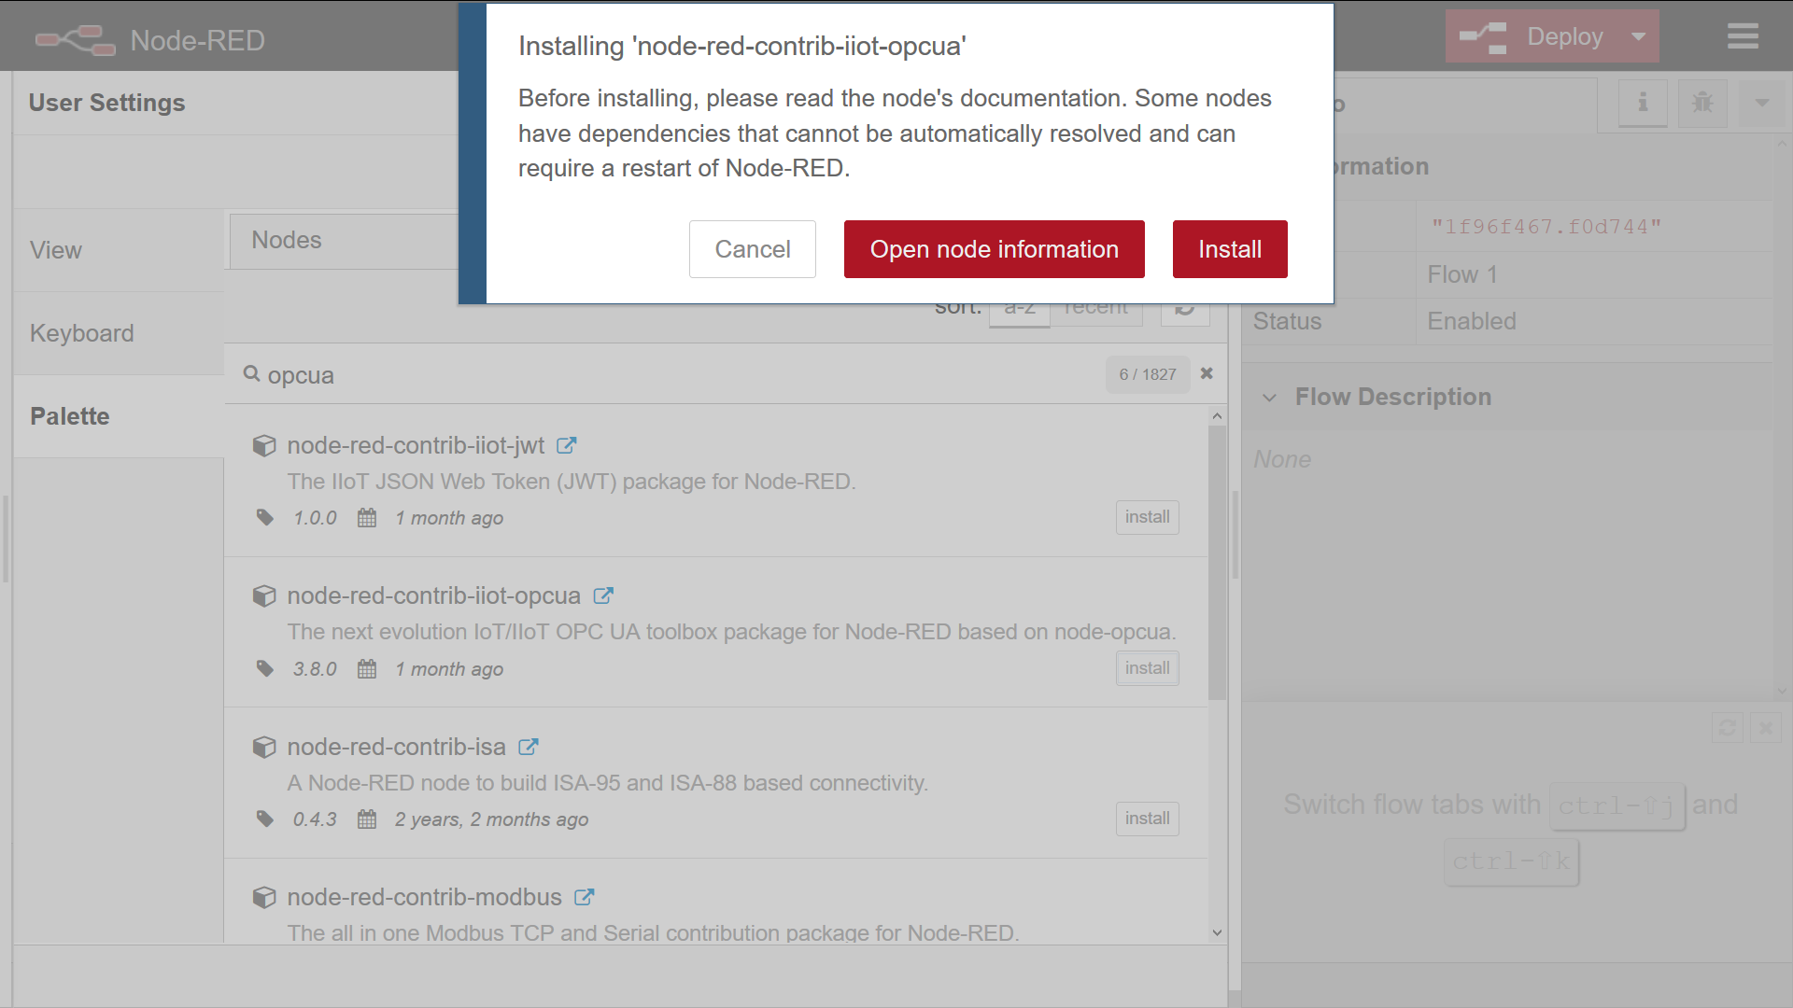Select the View menu item
Screen dimensions: 1793x1008
pos(55,250)
